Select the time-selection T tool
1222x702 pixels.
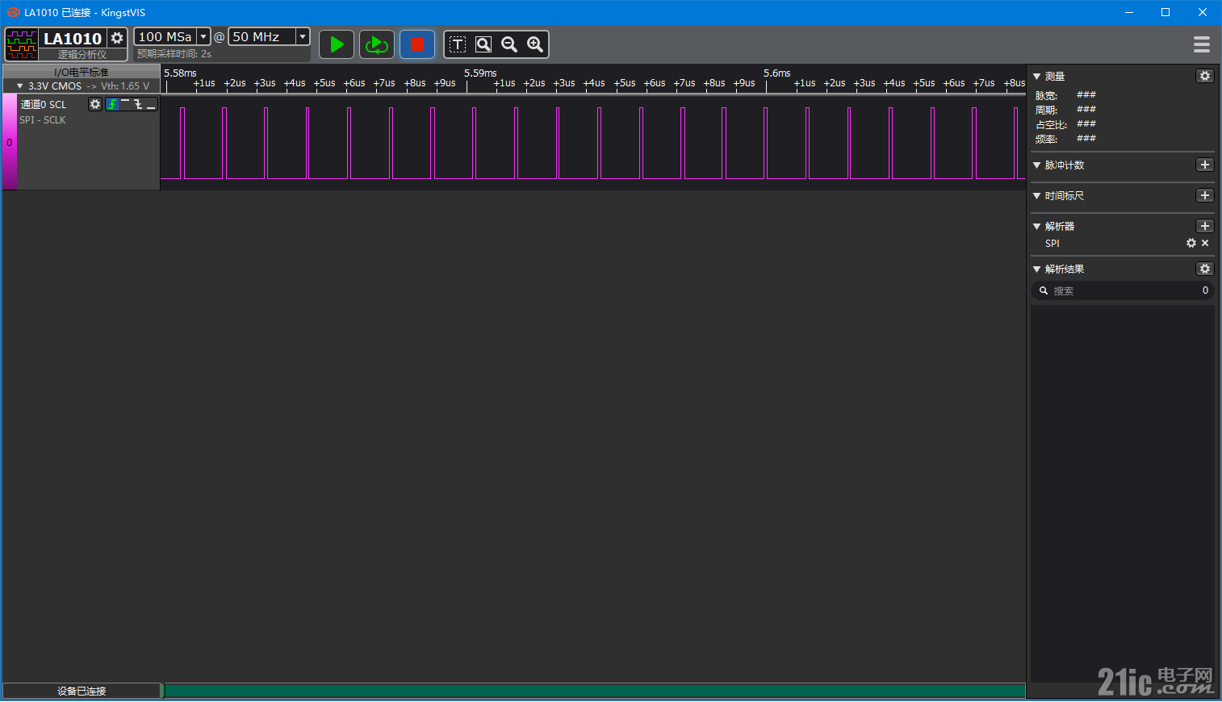tap(458, 44)
